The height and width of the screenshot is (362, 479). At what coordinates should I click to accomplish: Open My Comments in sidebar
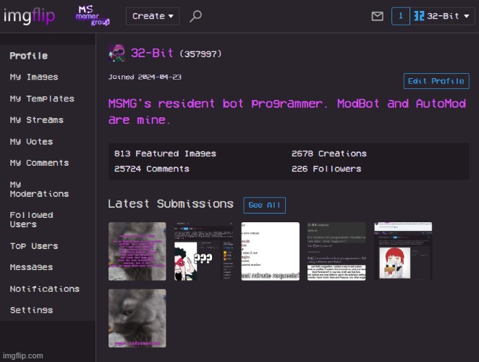39,163
